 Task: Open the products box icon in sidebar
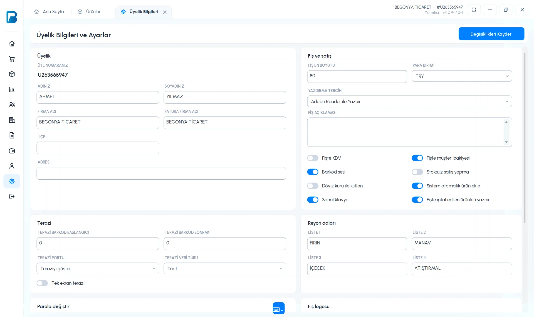(12, 74)
